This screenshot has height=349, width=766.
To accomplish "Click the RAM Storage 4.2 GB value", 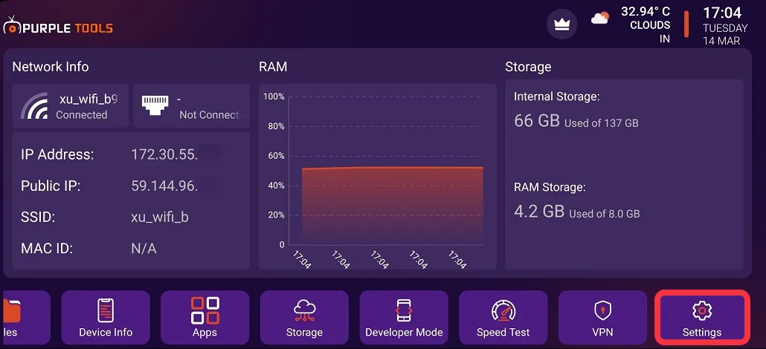I will [539, 211].
